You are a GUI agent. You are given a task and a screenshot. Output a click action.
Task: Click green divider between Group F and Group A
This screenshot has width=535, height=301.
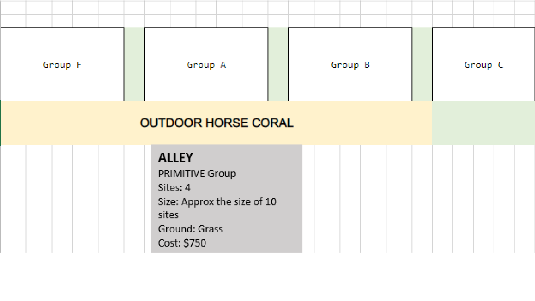pyautogui.click(x=134, y=65)
